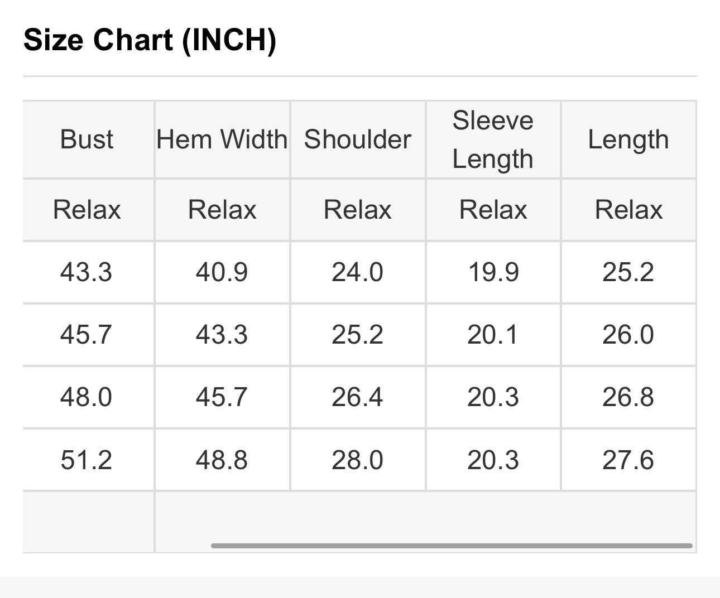Select the 51.2 bust value cell
720x598 pixels.
coord(87,460)
